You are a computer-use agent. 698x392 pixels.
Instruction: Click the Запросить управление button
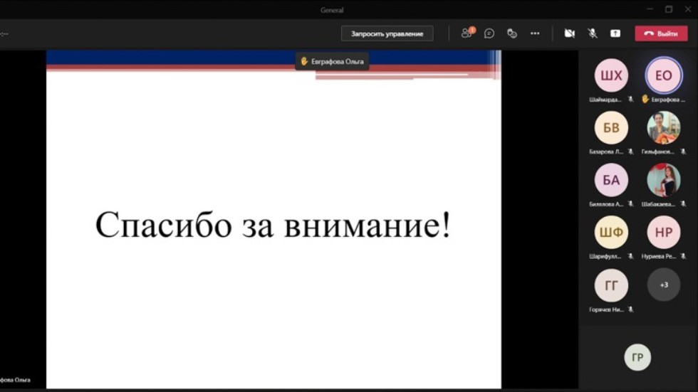387,33
